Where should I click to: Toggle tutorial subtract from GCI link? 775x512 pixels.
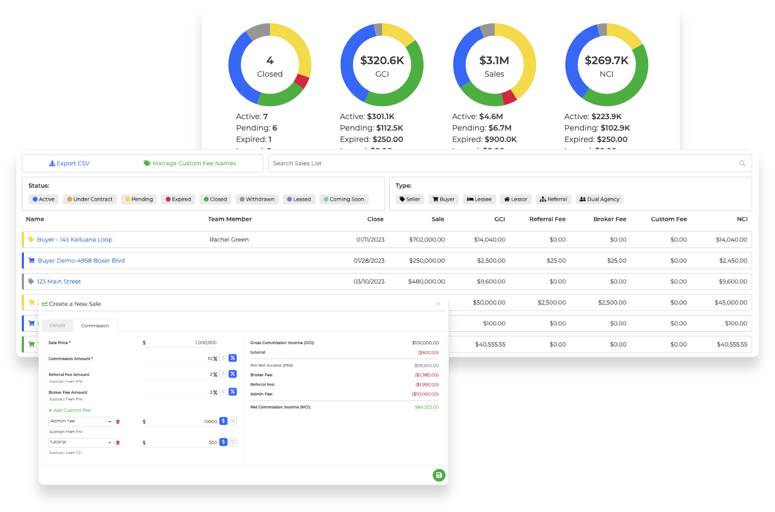pyautogui.click(x=79, y=453)
